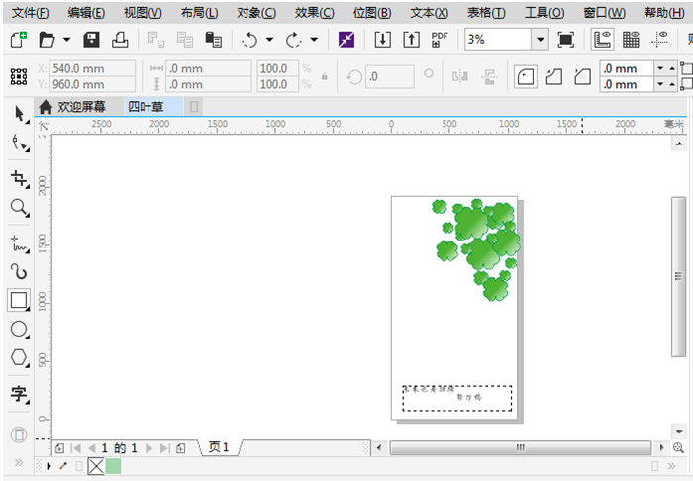
Task: Click the green color swatch in document palette
Action: 113,466
